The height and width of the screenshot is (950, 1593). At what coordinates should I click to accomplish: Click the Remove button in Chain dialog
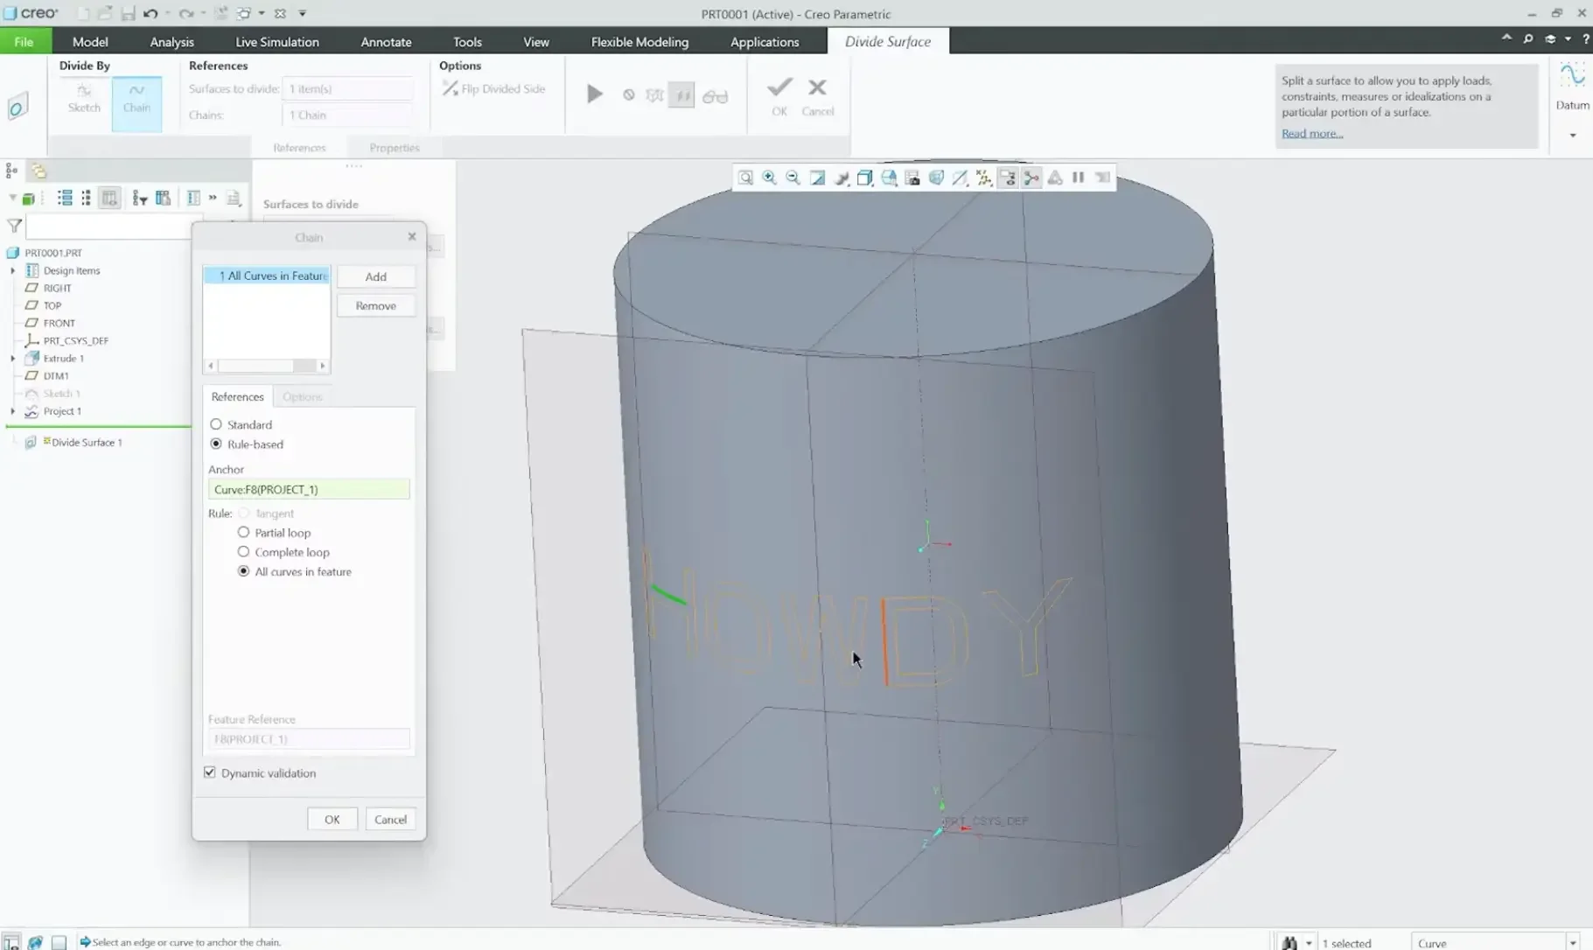click(376, 305)
